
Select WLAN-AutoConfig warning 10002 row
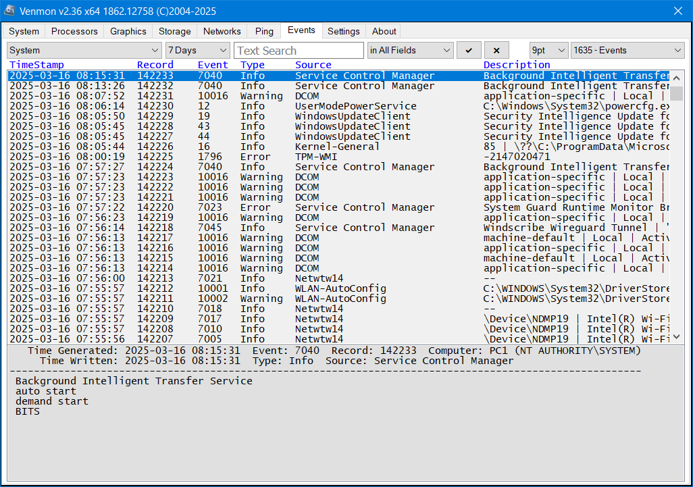(338, 299)
